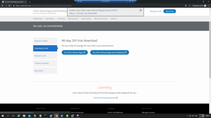Viewport: 211px width, 118px height.
Task: Click the FRA keyboard language indicator
Action: [196, 116]
